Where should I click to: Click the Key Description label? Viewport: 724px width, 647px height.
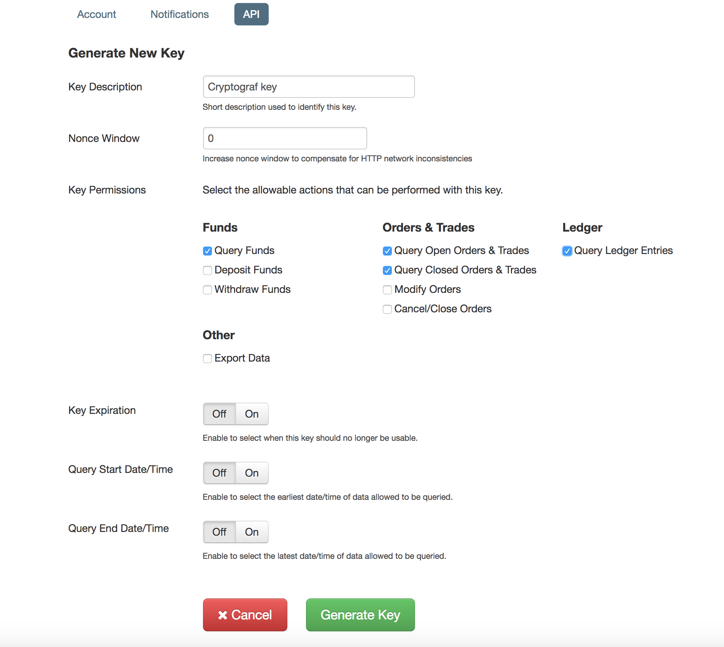coord(105,87)
